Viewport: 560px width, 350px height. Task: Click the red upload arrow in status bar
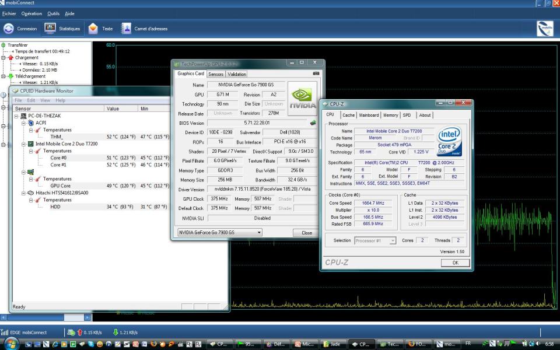tap(80, 332)
